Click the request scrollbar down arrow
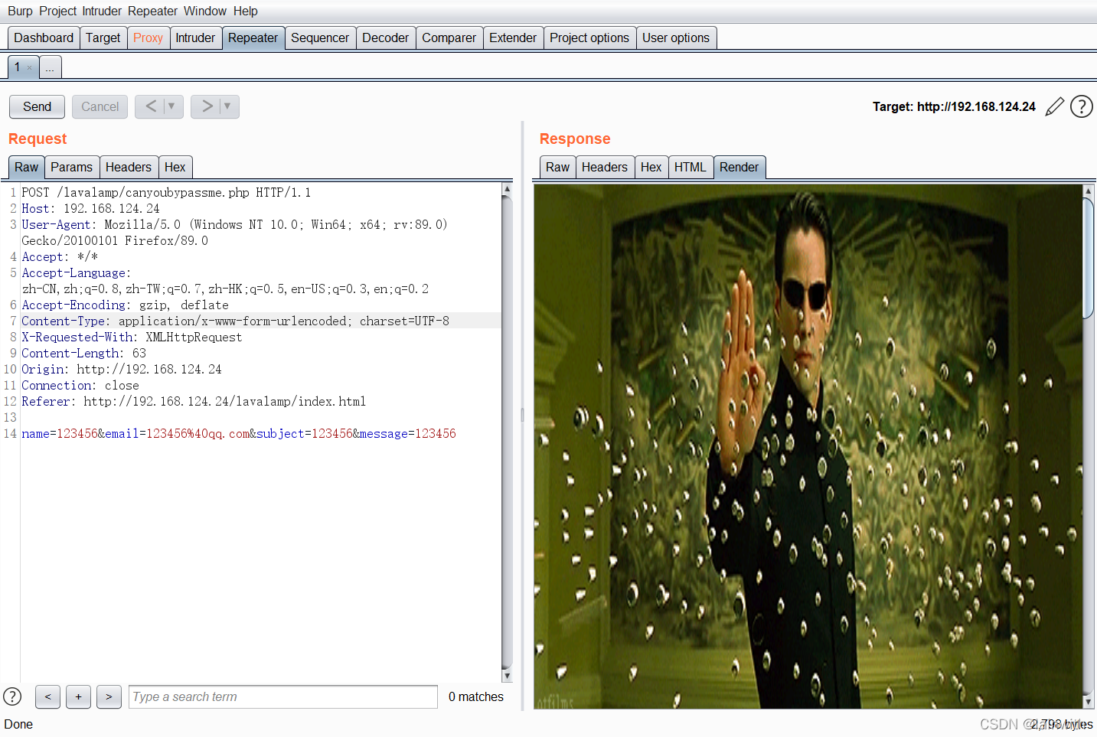This screenshot has width=1097, height=737. click(507, 677)
